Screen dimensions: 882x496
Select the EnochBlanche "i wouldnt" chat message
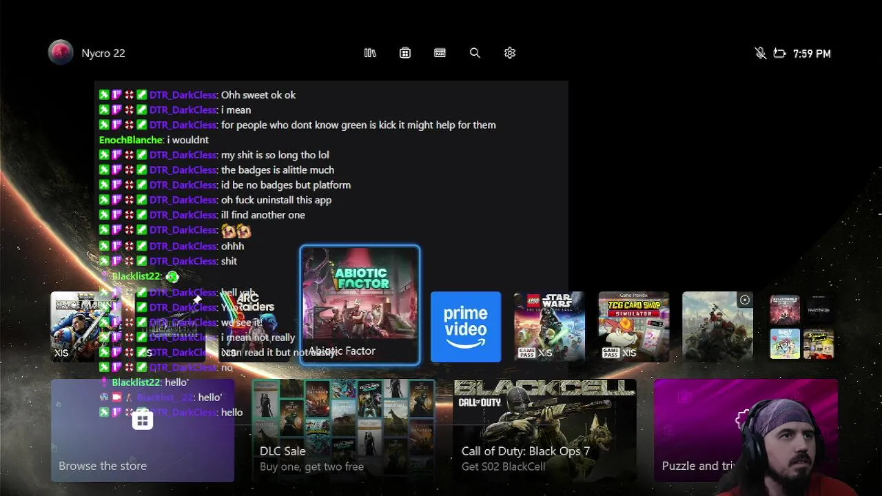pyautogui.click(x=154, y=140)
